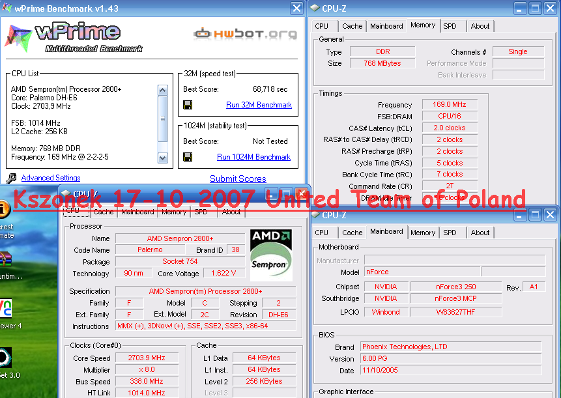This screenshot has height=398, width=561.
Task: Click the CPU List scroll down arrow
Action: (x=163, y=158)
